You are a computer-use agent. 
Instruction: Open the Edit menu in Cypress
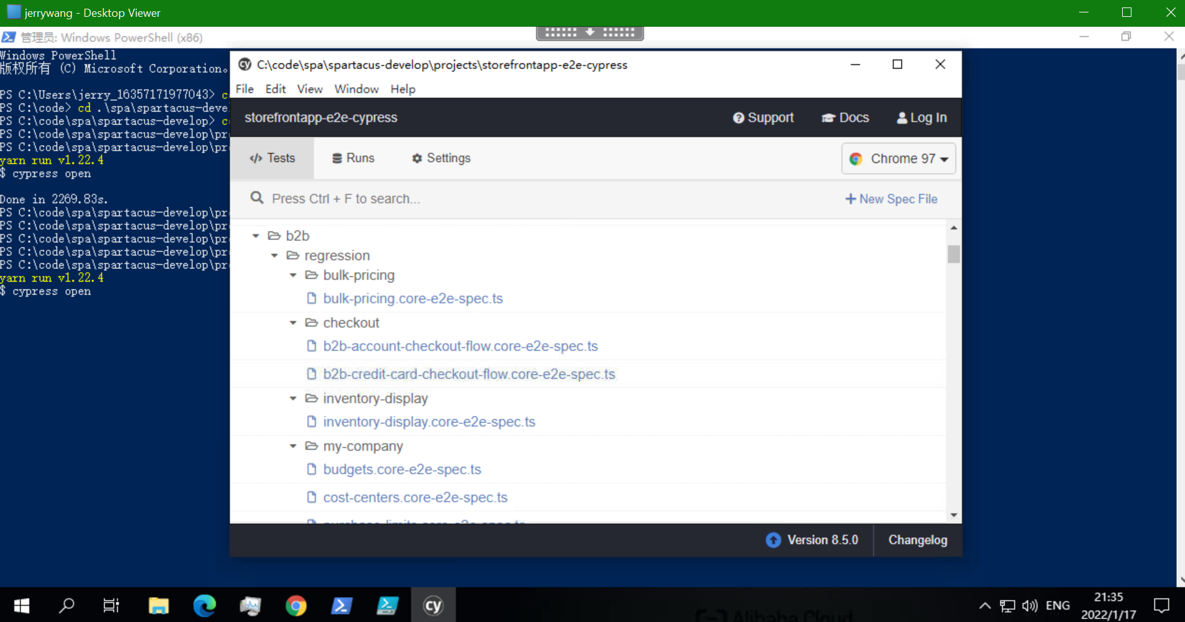[x=276, y=89]
